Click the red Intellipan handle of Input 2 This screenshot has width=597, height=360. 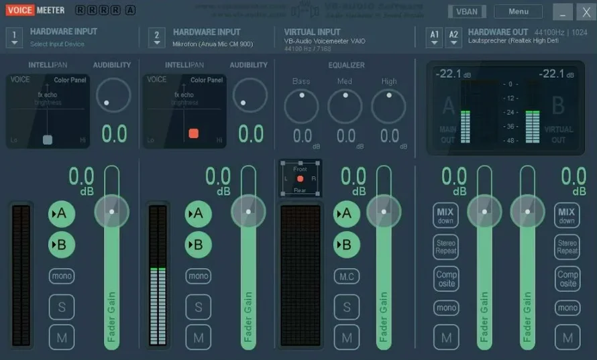(193, 133)
